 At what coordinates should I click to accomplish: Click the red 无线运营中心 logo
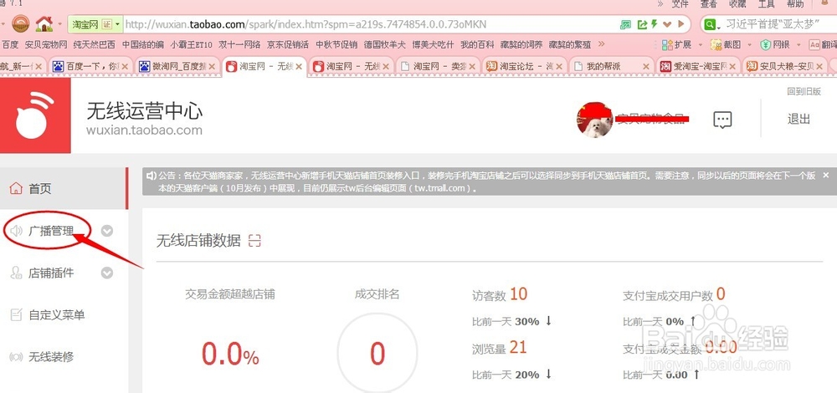[x=35, y=115]
